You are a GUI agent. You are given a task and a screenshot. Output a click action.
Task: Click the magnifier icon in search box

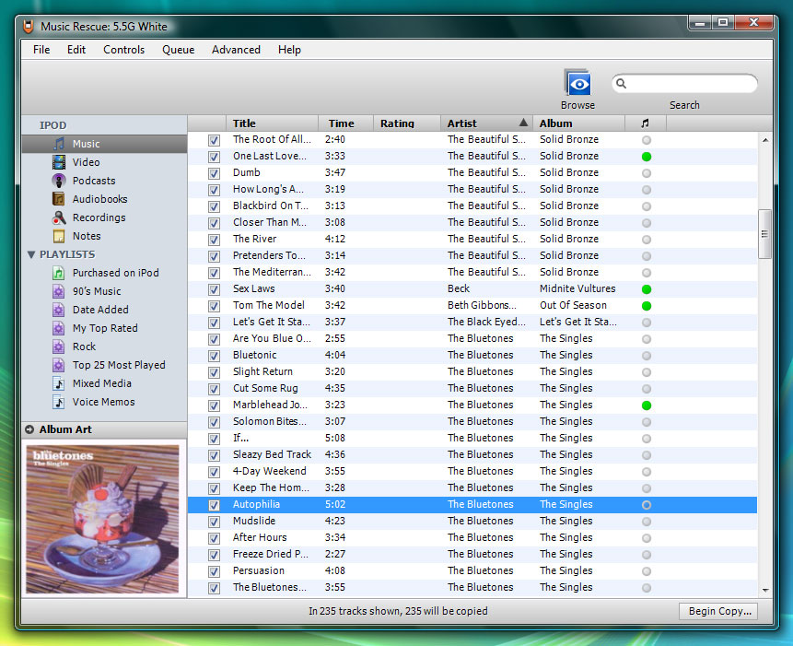click(x=621, y=84)
